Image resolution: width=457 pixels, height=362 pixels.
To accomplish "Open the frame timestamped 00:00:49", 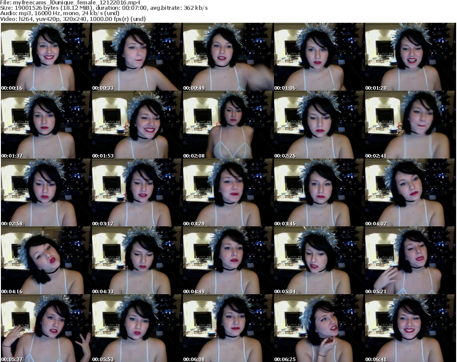I will pyautogui.click(x=228, y=57).
